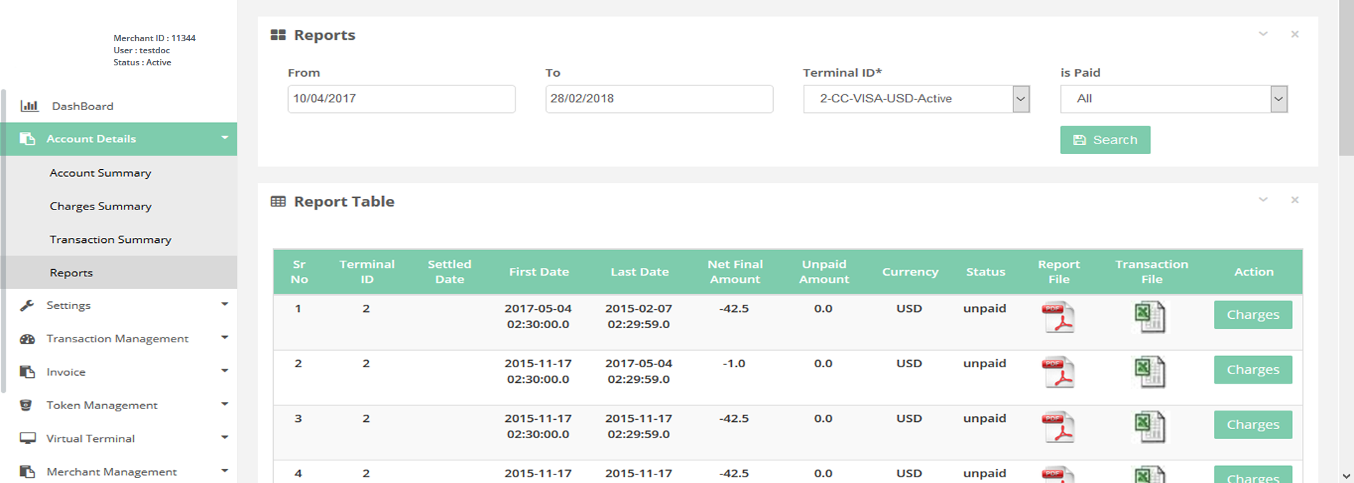Open Account Summary page
Viewport: 1354px width, 483px height.
pos(100,173)
